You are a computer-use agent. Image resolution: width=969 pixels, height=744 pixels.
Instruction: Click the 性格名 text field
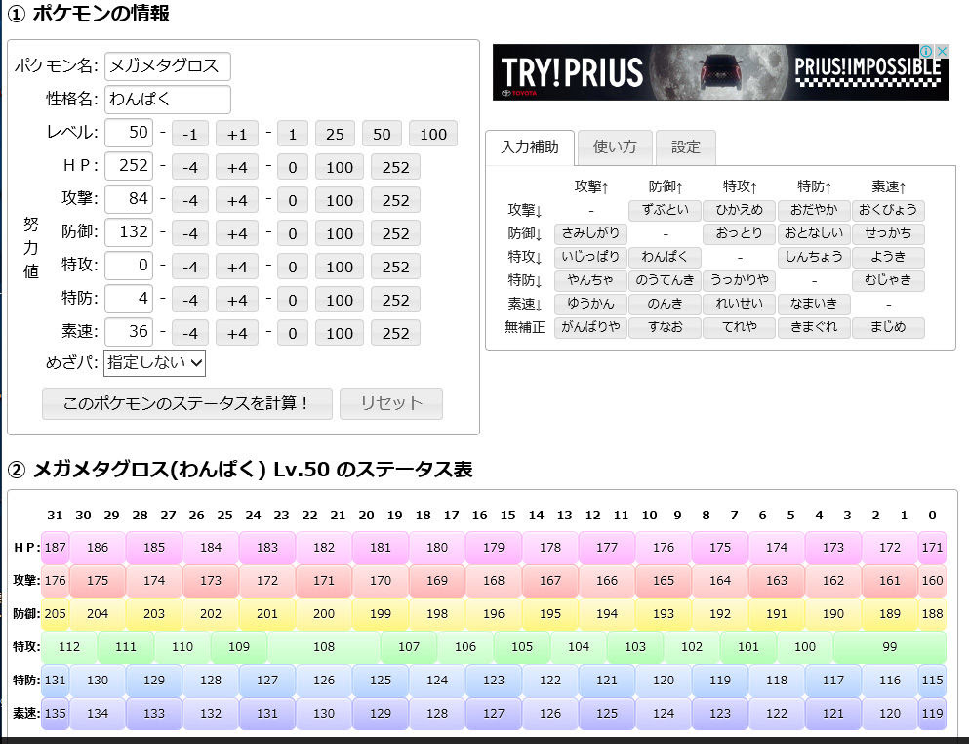coord(168,100)
